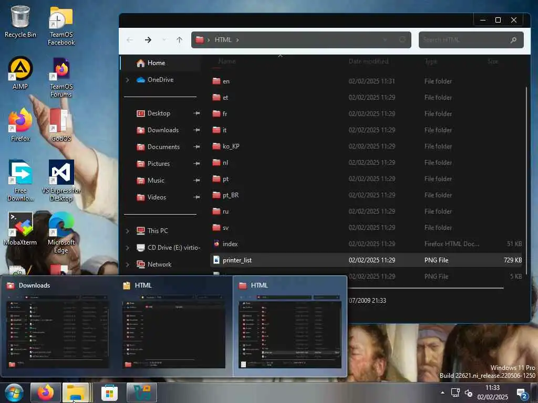
Task: Select Network in the navigation pane
Action: point(159,264)
